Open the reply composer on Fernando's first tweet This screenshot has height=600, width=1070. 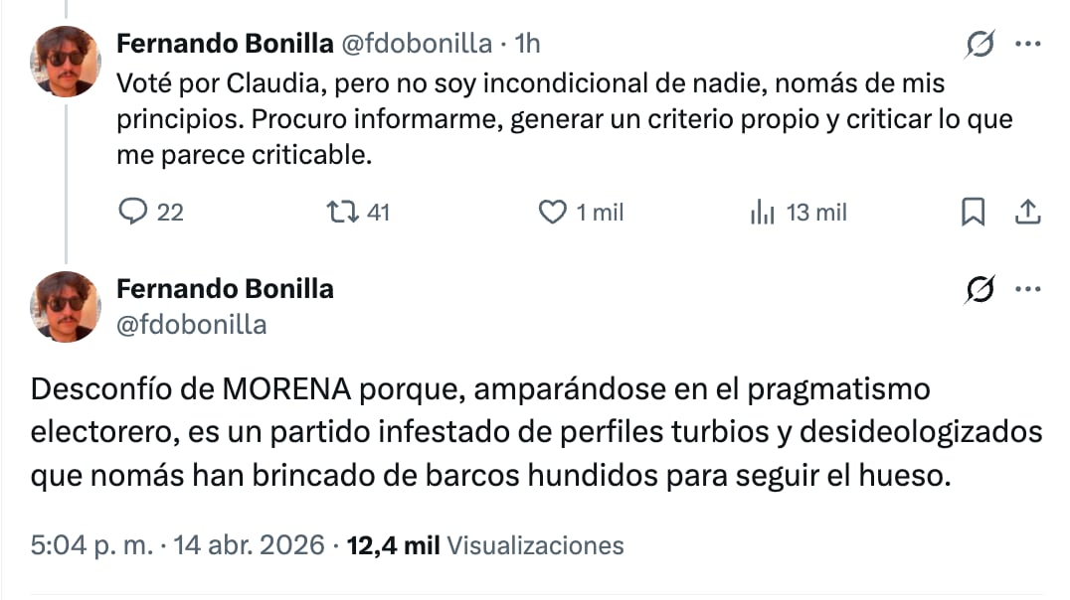(x=134, y=212)
